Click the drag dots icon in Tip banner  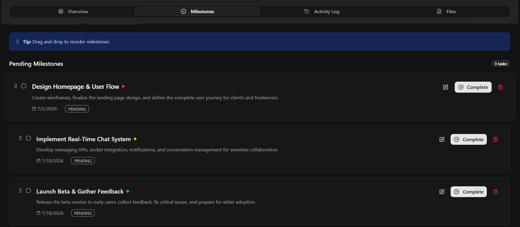(18, 42)
